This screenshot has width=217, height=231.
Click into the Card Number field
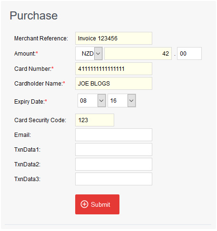114,69
